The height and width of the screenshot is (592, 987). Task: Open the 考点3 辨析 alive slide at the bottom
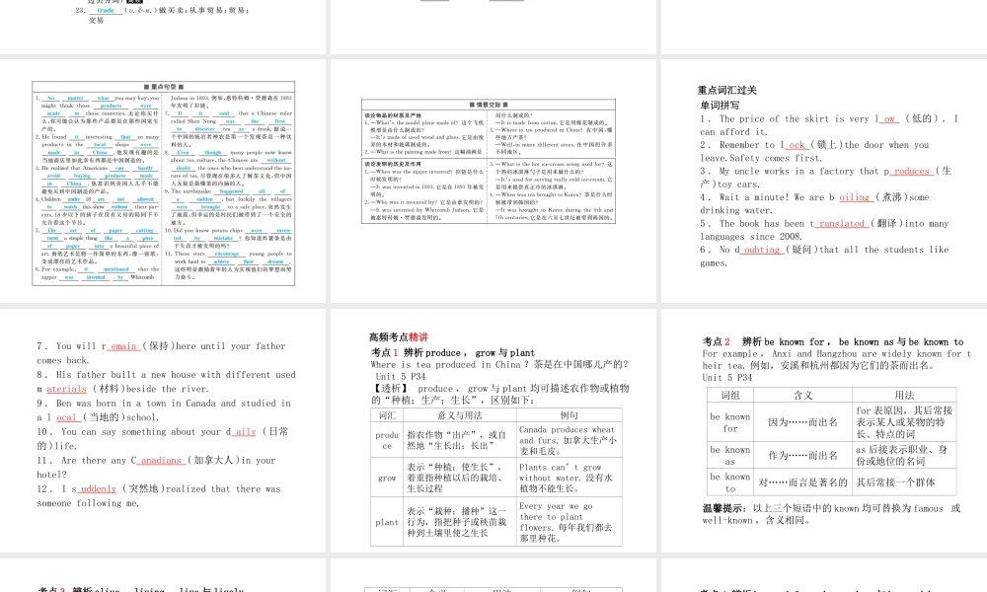163,575
